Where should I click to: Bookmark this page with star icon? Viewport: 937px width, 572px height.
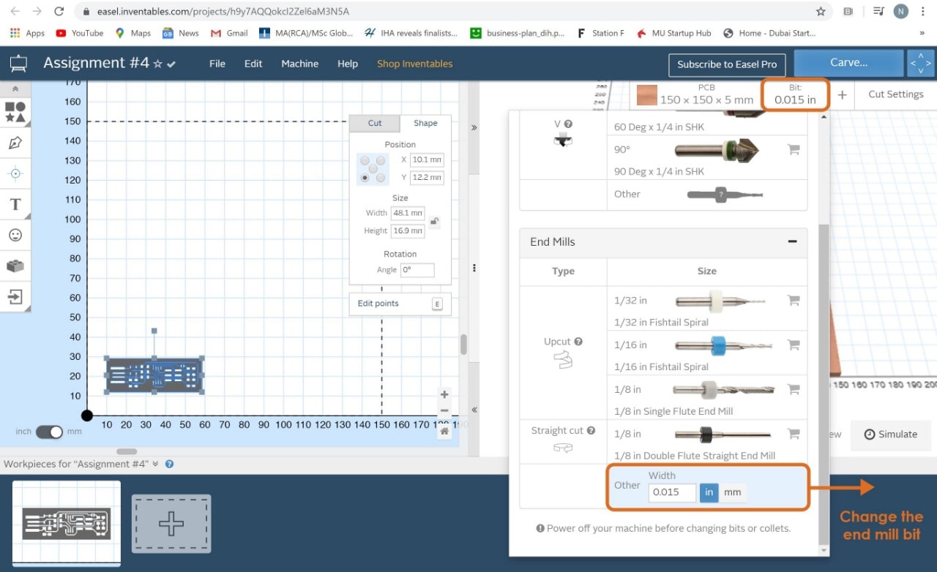pyautogui.click(x=821, y=12)
